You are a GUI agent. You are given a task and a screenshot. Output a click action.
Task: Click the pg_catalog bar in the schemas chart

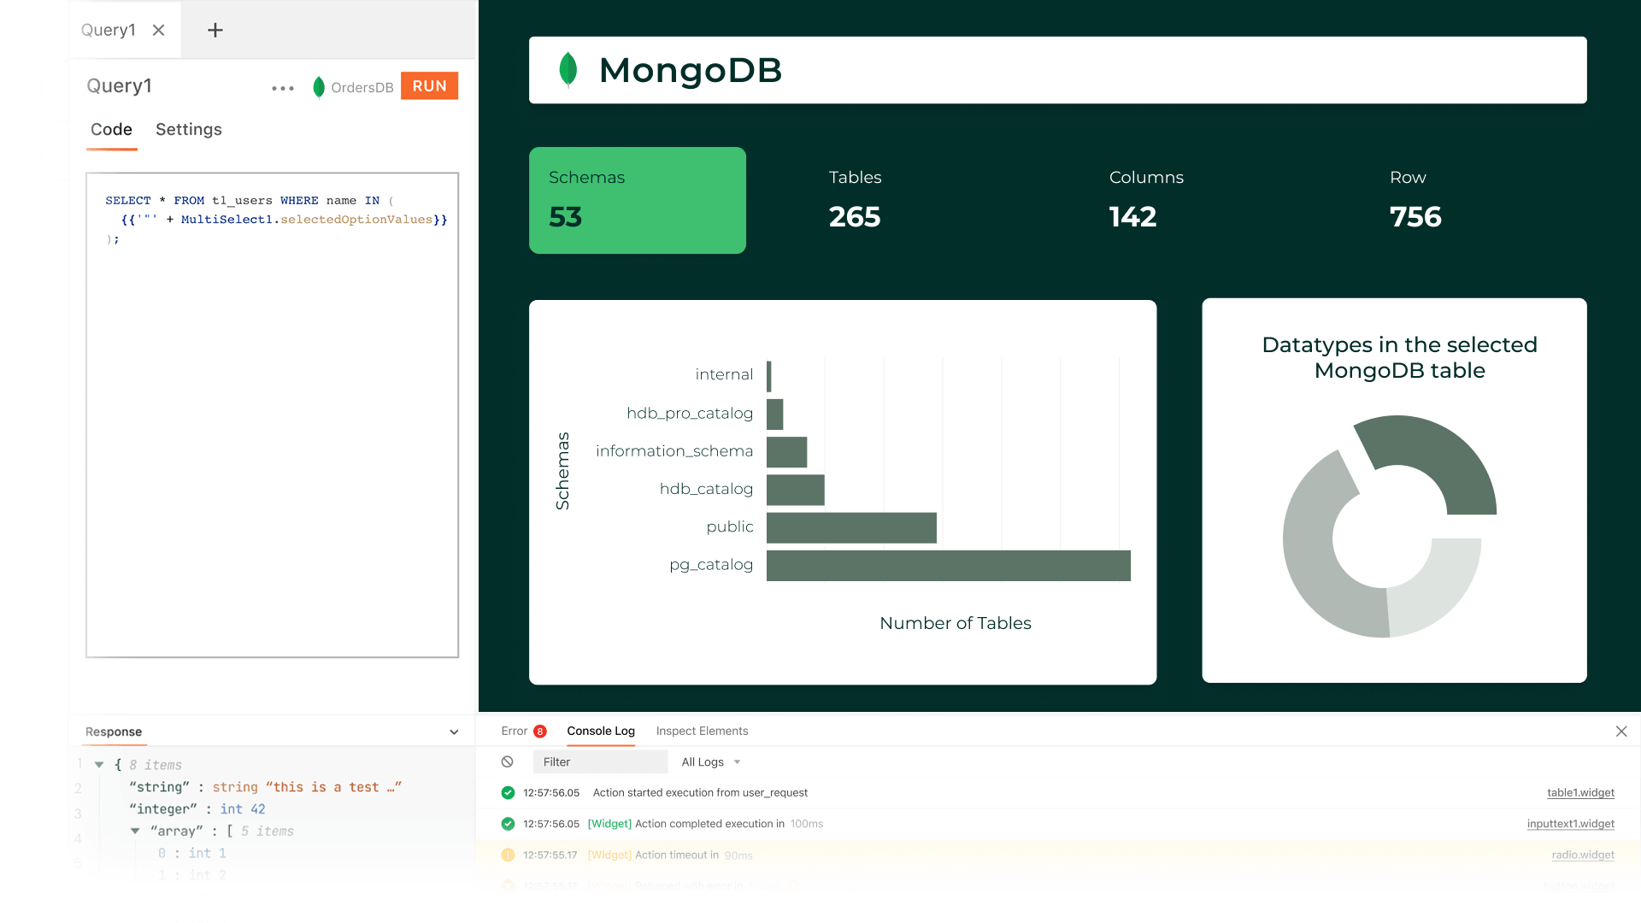tap(949, 565)
